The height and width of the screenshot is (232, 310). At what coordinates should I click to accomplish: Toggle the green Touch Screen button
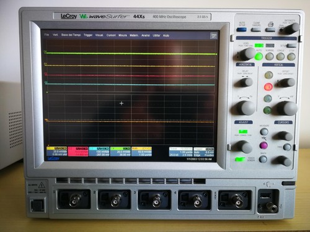click(240, 159)
